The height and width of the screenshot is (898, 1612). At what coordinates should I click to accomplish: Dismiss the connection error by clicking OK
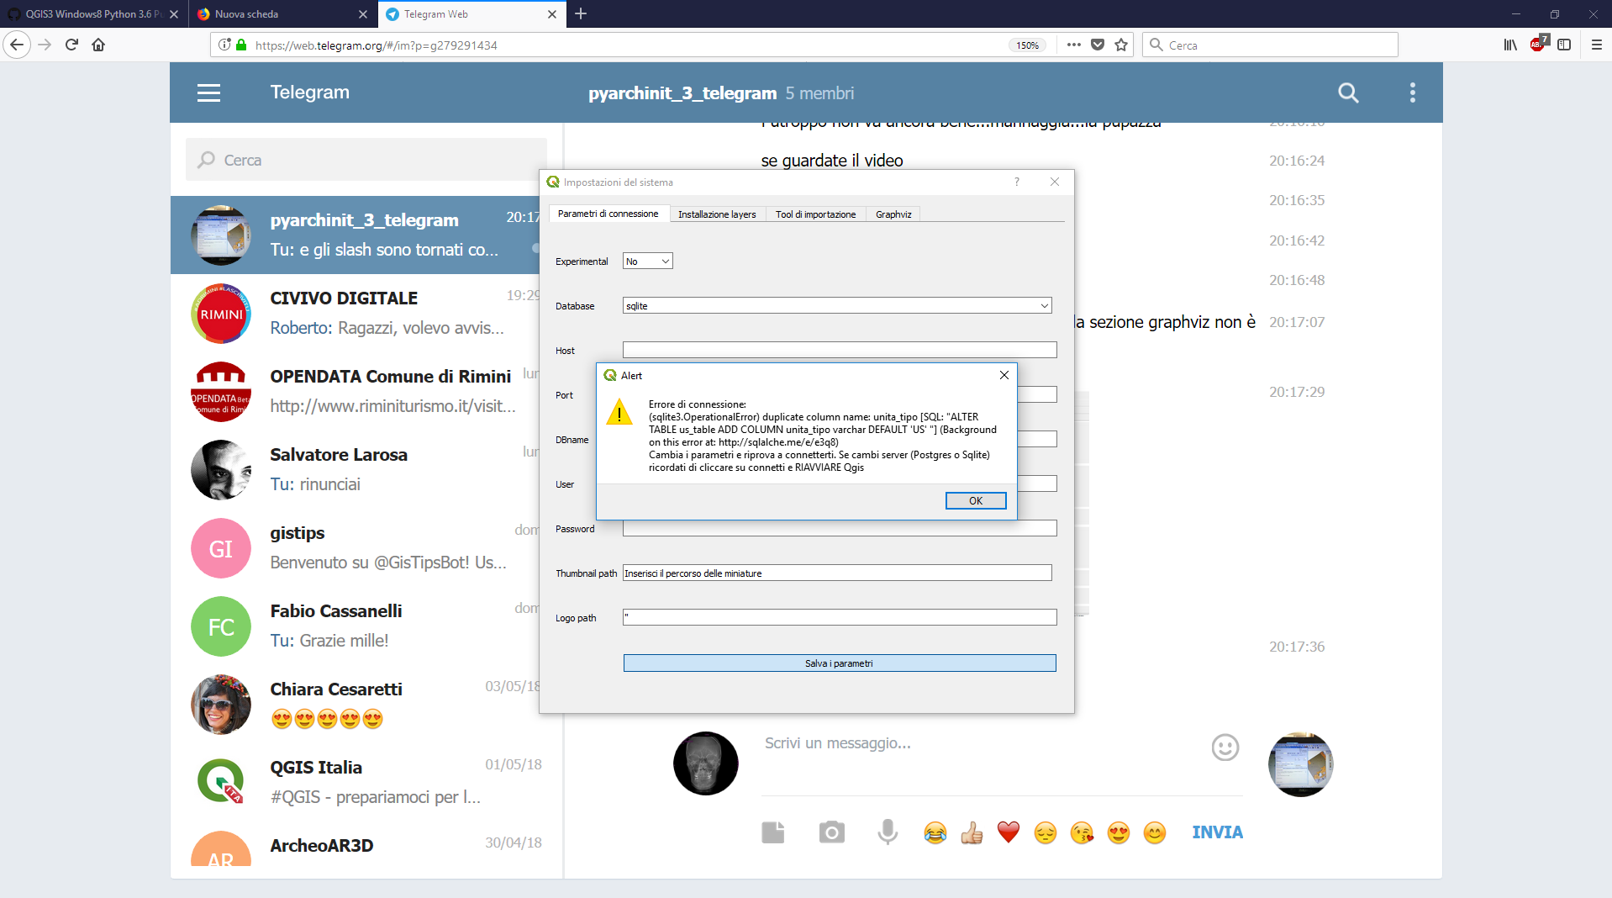tap(975, 500)
